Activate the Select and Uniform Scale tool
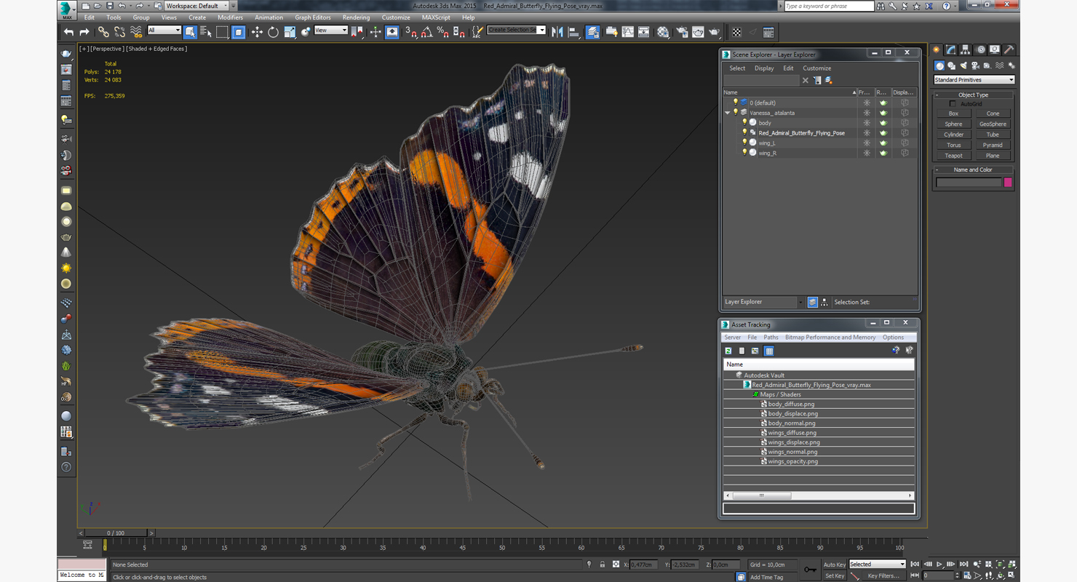The width and height of the screenshot is (1077, 582). point(290,32)
